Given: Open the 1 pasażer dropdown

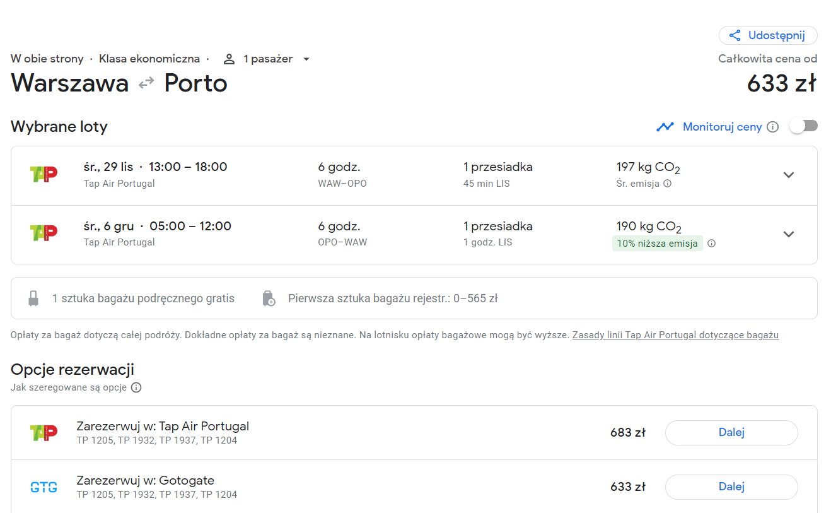Looking at the screenshot, I should click(266, 59).
